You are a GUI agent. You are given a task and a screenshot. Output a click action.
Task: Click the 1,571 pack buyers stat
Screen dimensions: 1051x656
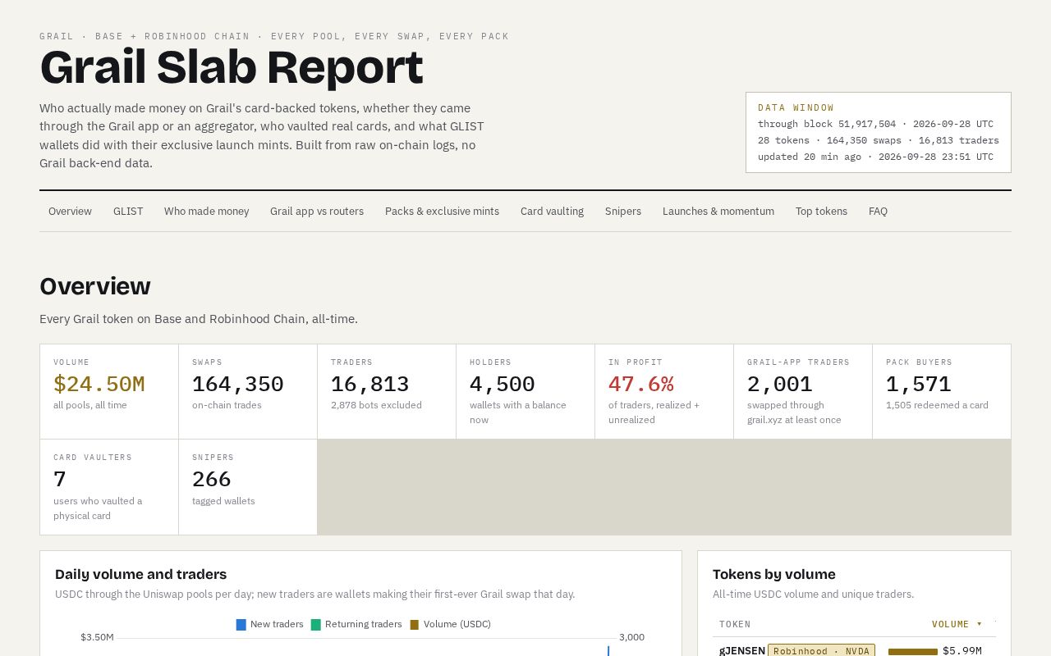coord(918,384)
